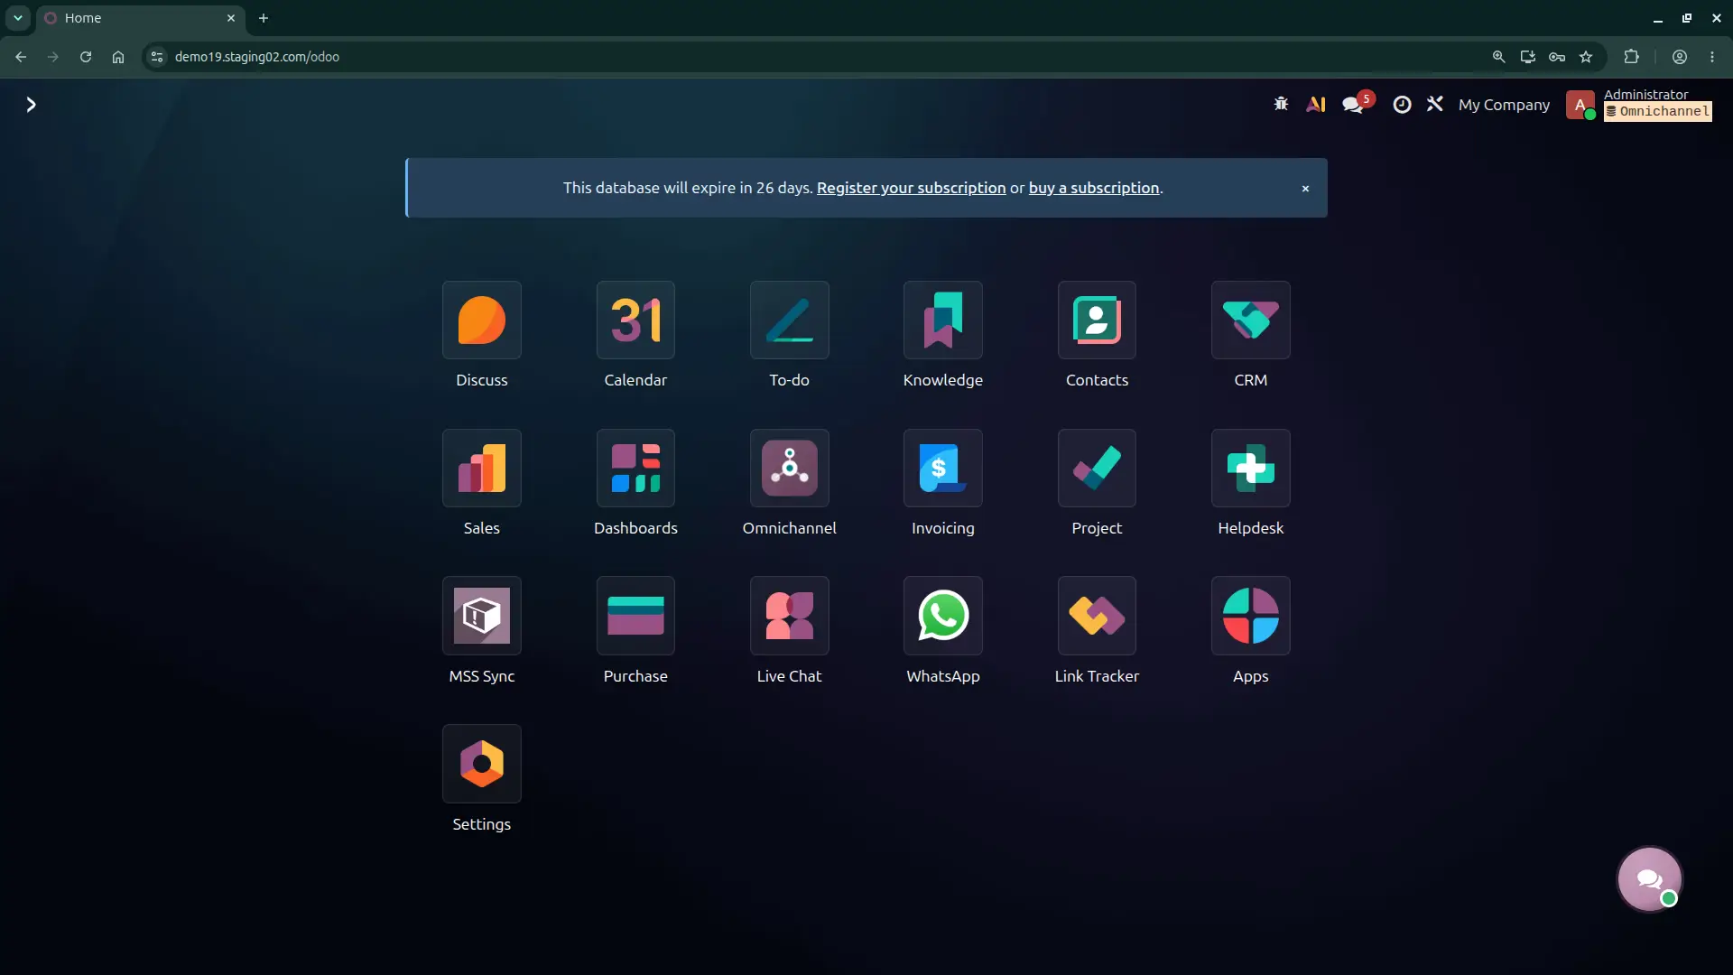This screenshot has width=1733, height=975.
Task: Expand the sidebar with the chevron arrow
Action: click(32, 105)
